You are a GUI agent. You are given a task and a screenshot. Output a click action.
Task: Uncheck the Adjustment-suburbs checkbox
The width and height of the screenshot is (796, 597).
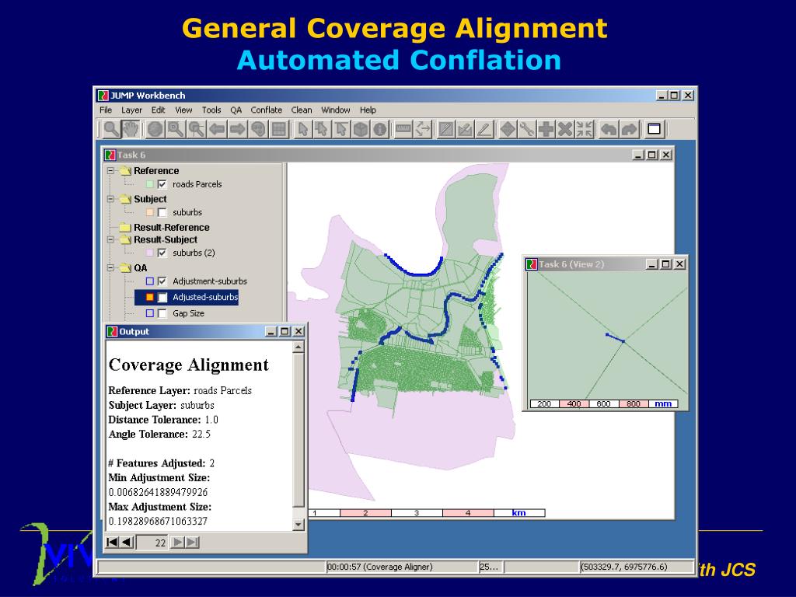point(162,281)
